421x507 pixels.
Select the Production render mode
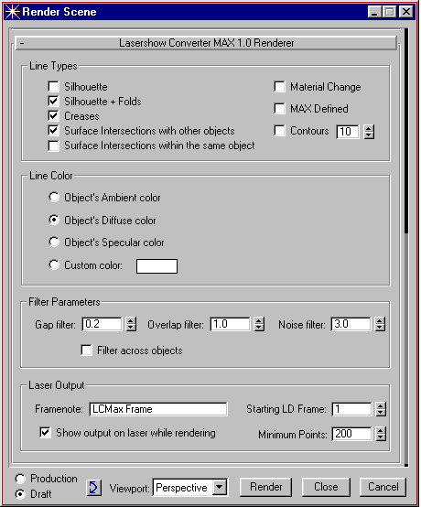tap(20, 479)
